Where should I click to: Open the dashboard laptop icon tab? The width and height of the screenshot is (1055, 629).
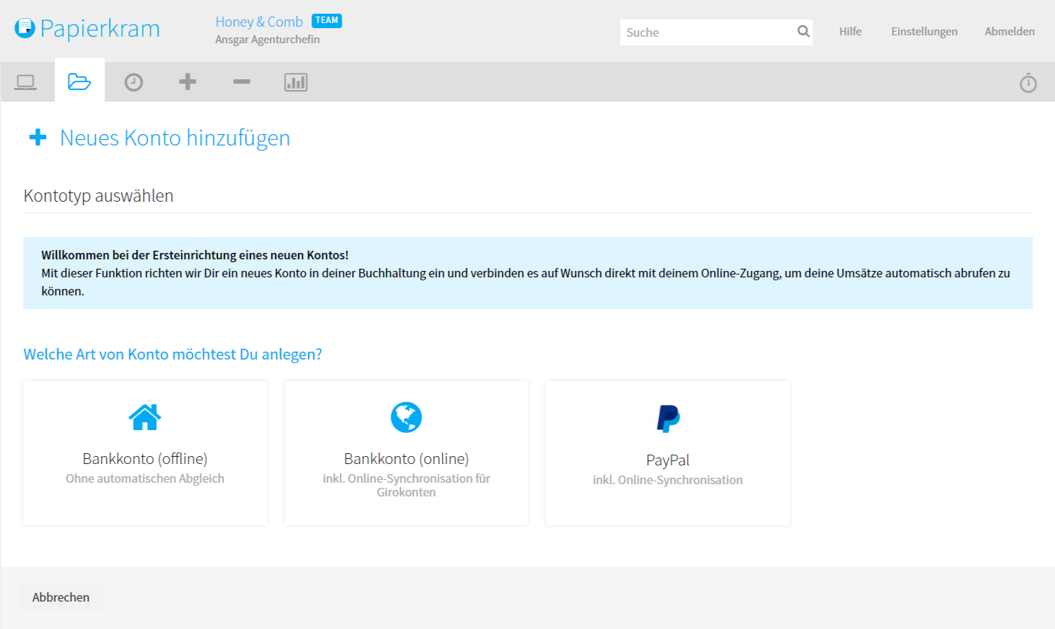coord(26,82)
